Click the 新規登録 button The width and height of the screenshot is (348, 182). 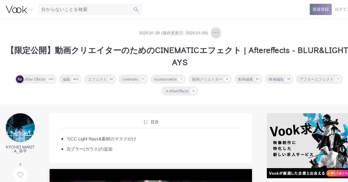point(320,9)
